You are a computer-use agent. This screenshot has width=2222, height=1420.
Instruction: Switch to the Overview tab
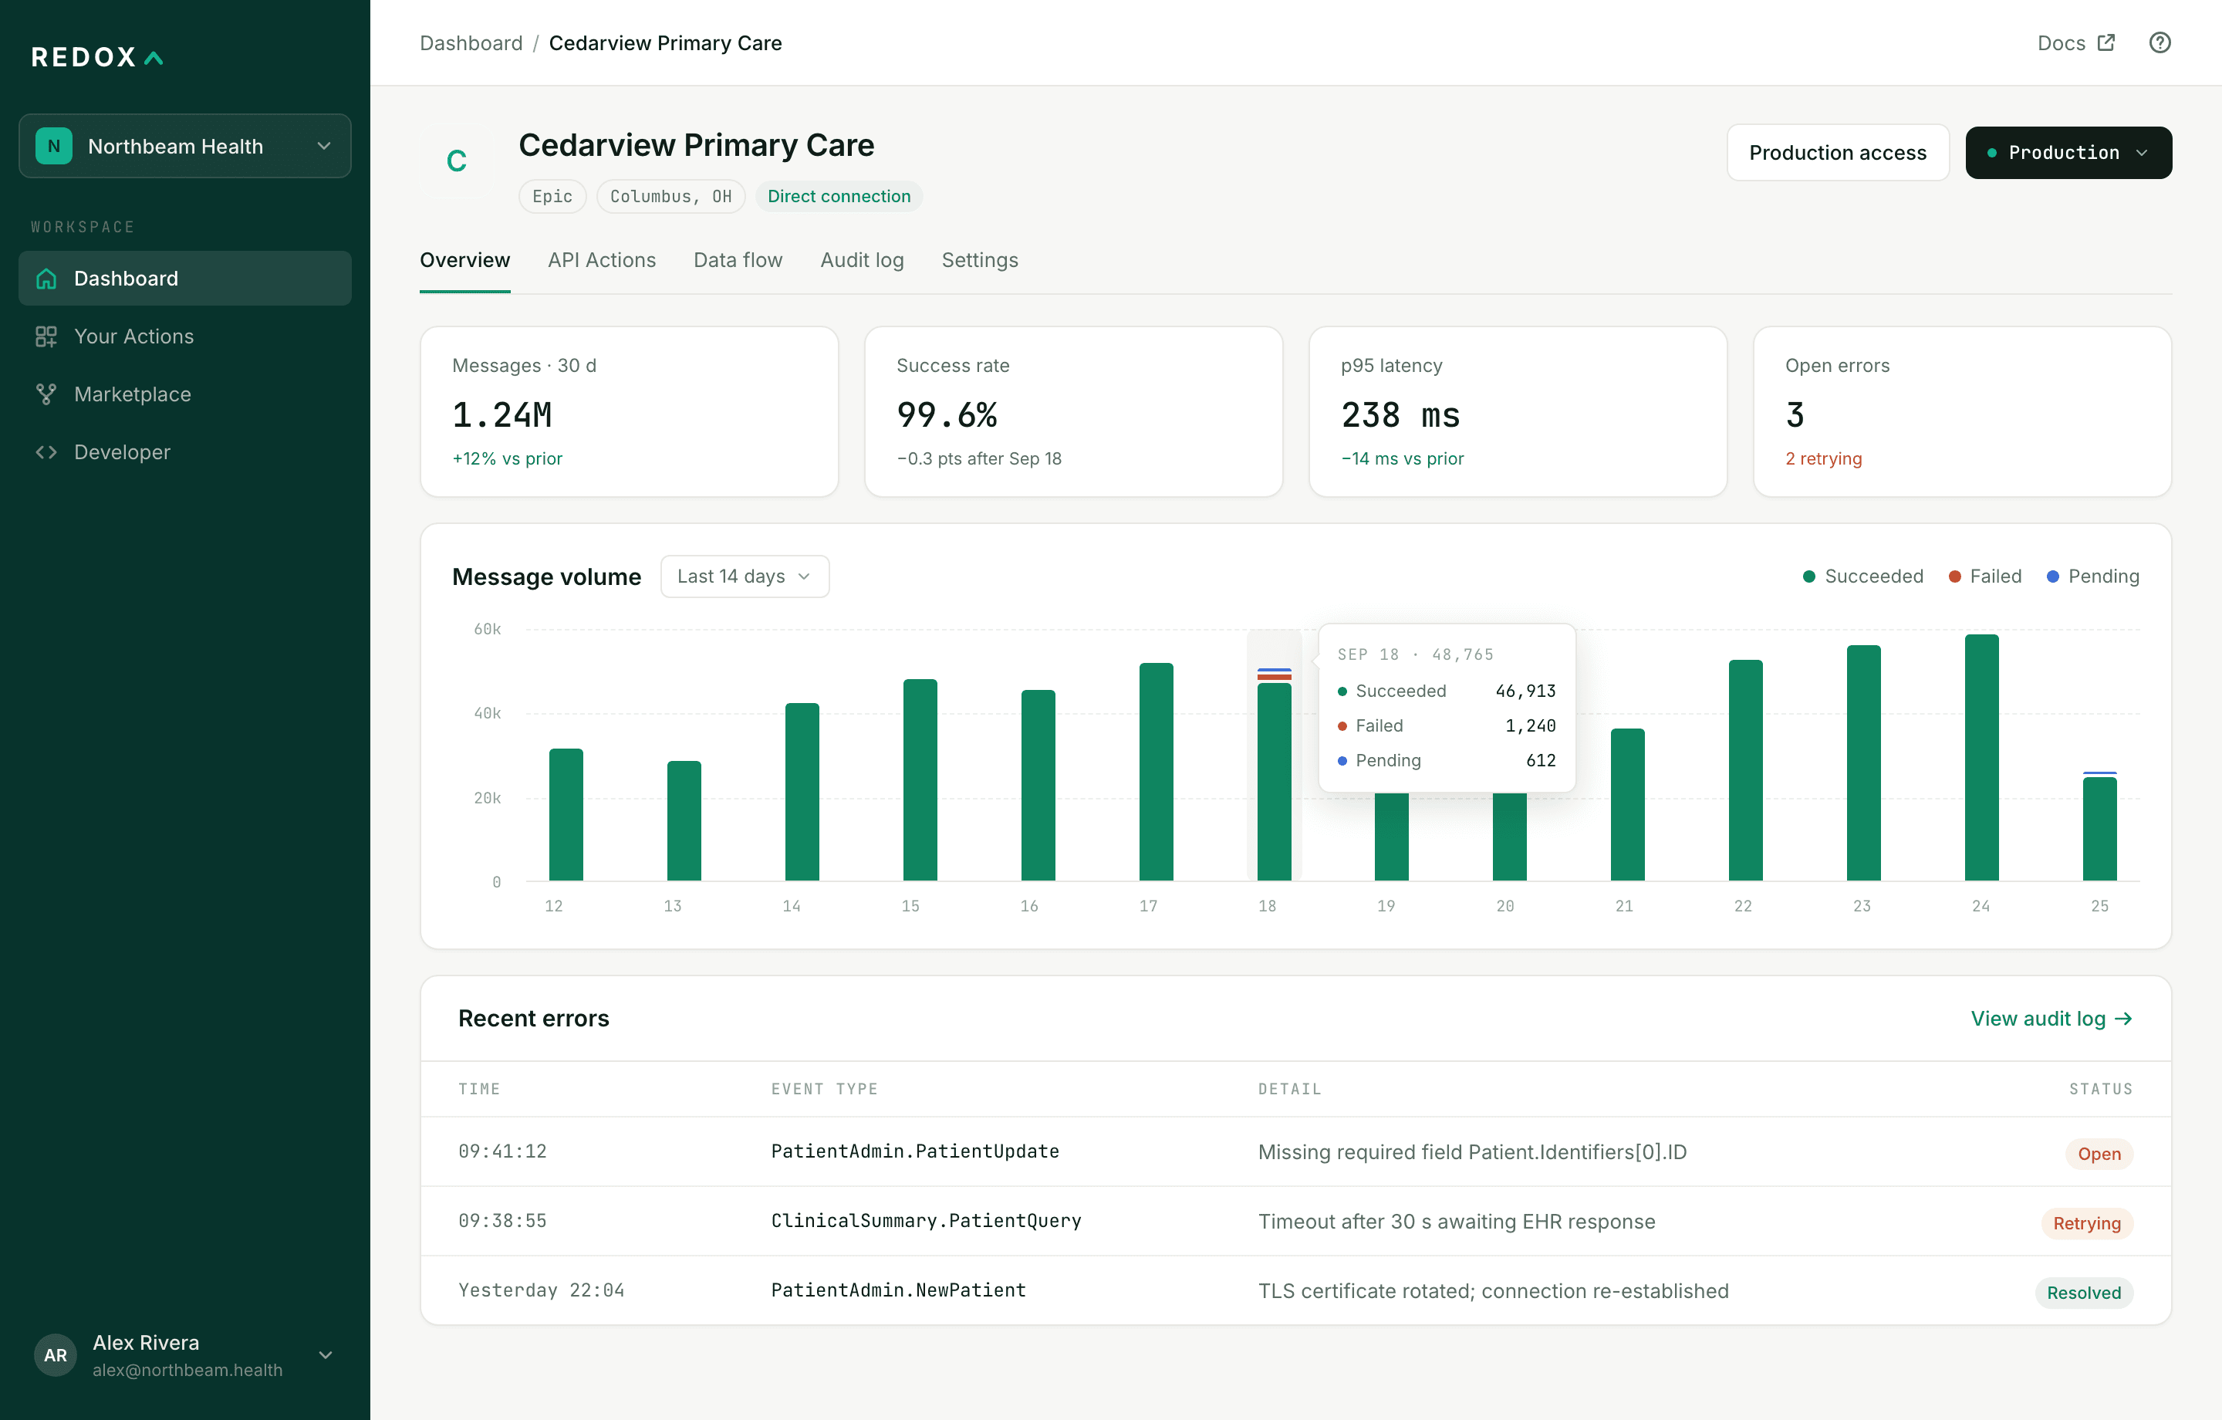pyautogui.click(x=465, y=260)
